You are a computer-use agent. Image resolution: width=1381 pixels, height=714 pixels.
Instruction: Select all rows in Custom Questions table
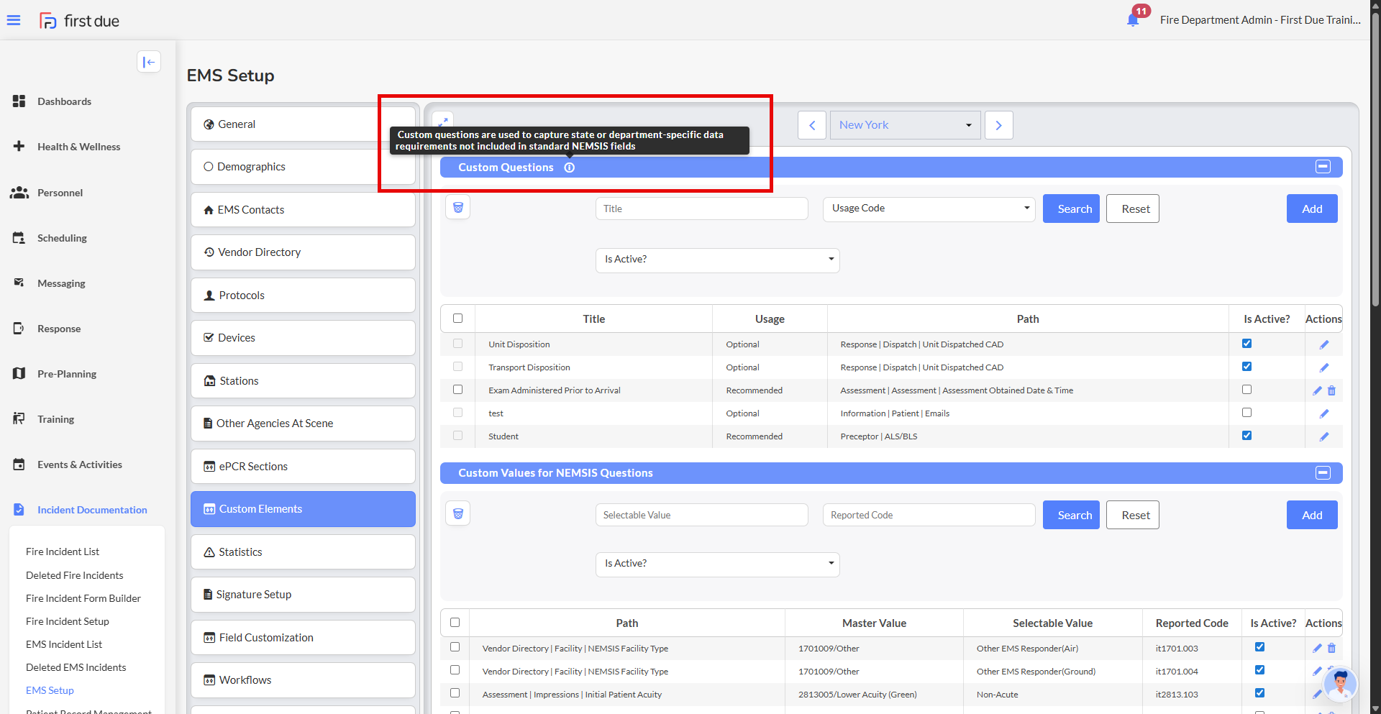[457, 319]
